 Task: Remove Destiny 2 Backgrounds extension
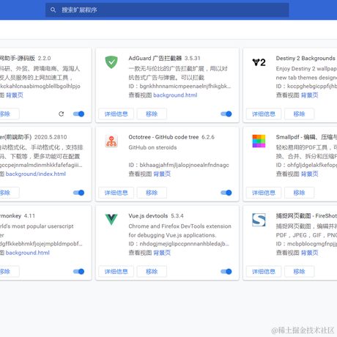tap(299, 114)
